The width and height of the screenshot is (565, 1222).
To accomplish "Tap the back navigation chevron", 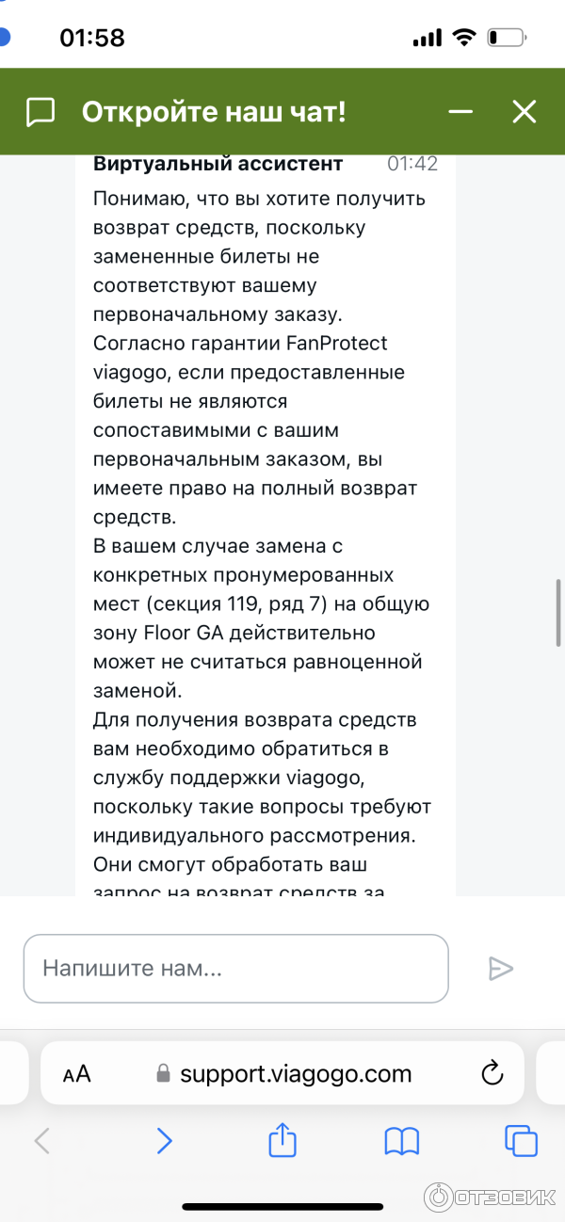I will coord(41,1140).
